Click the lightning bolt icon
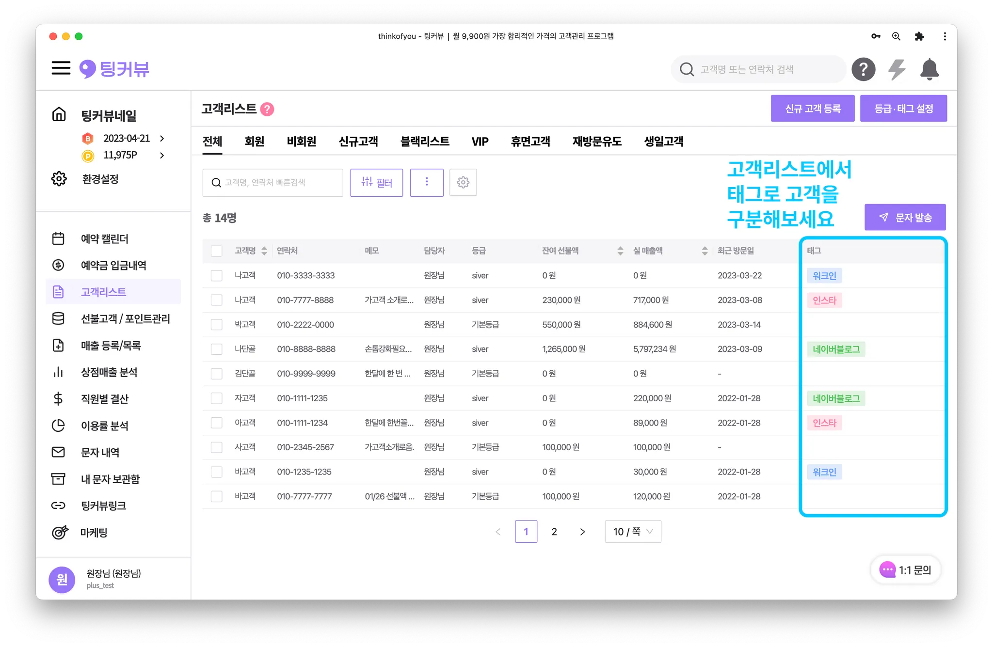Screen dimensions: 993x647 897,69
